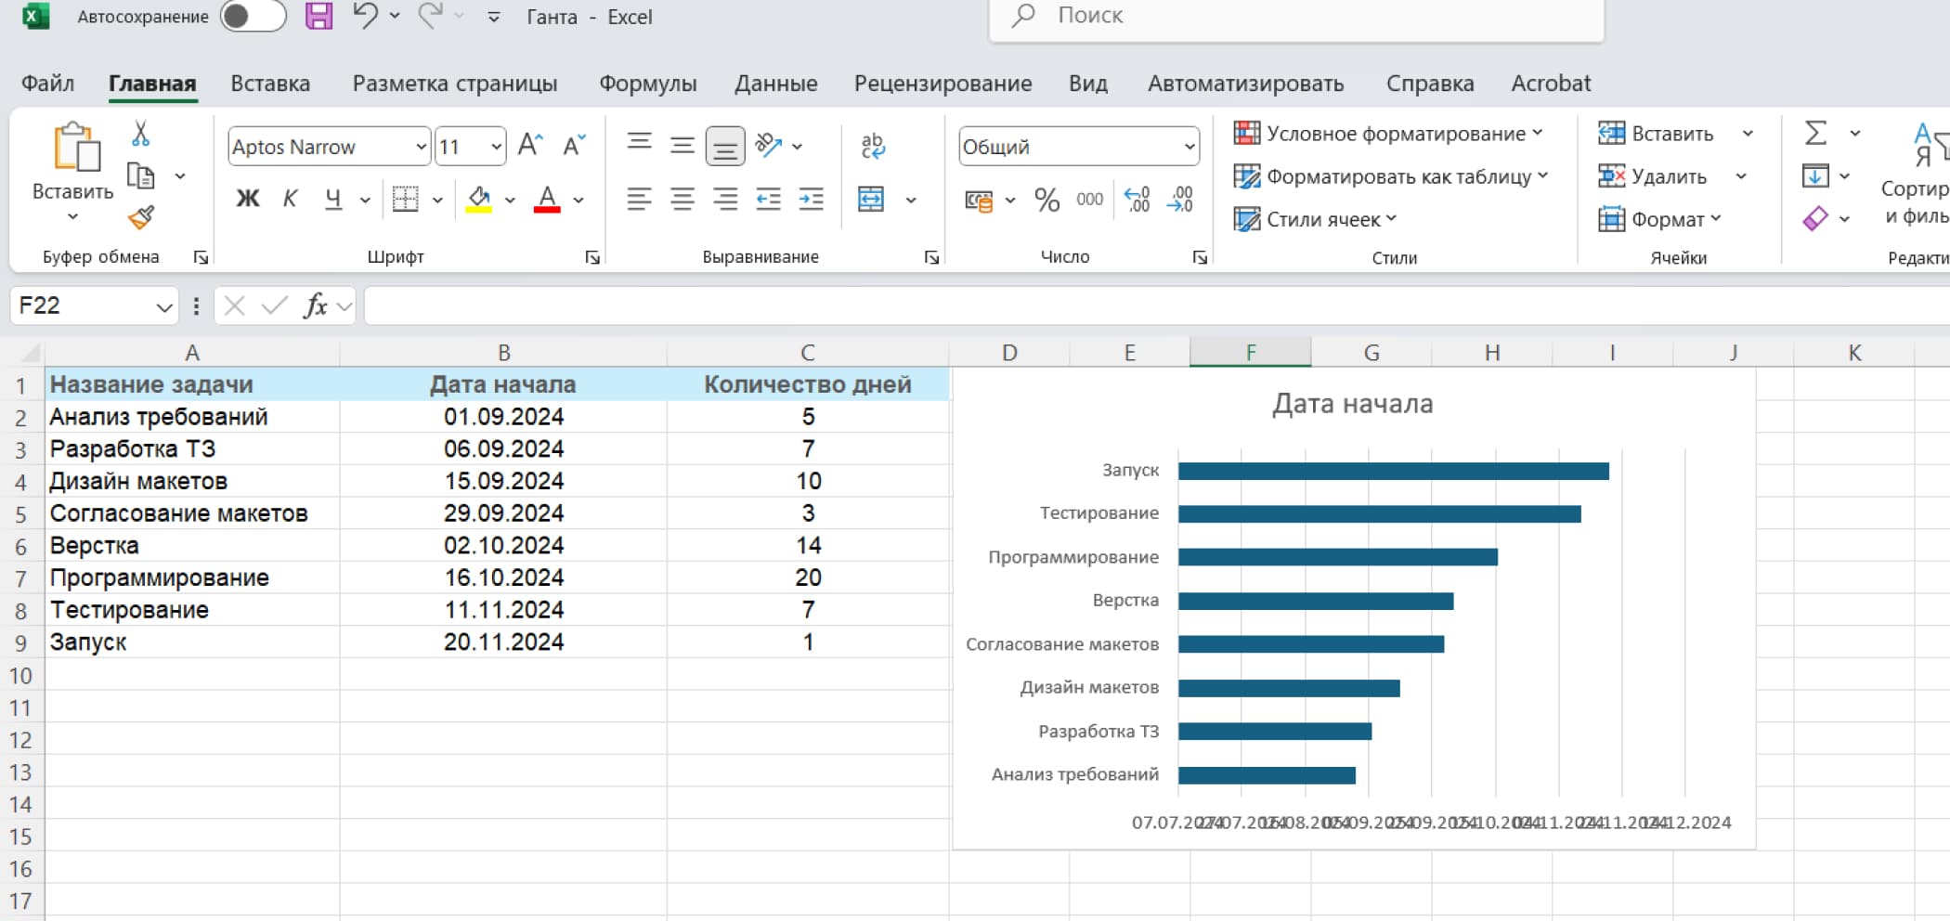Open the Сортировка и фильтр button
The width and height of the screenshot is (1950, 921).
[x=1916, y=176]
